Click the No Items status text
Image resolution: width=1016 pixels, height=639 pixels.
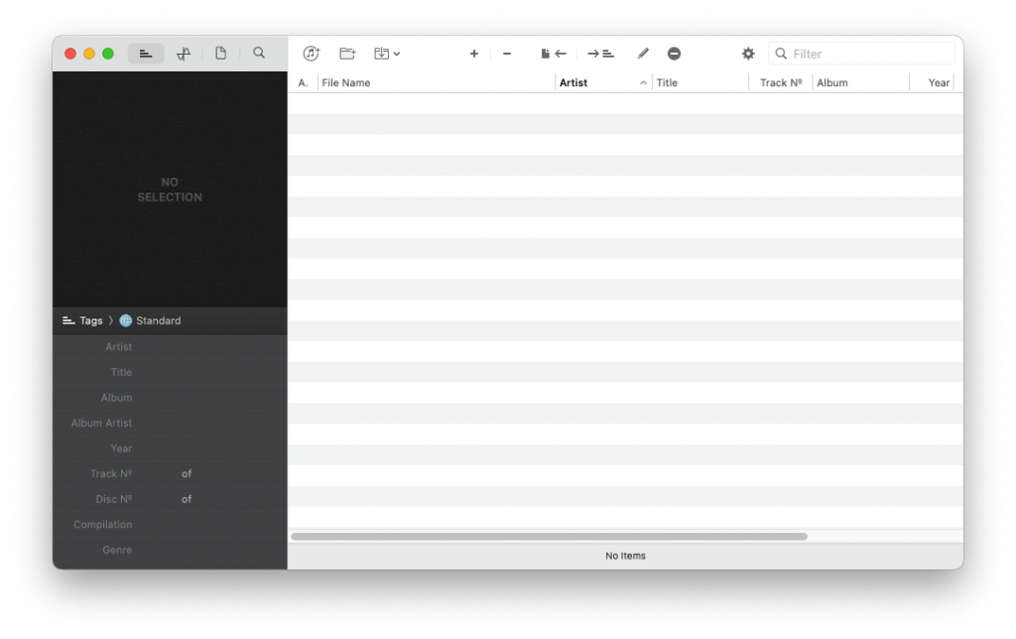pyautogui.click(x=625, y=556)
